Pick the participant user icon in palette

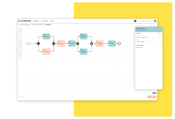[x=20, y=56]
